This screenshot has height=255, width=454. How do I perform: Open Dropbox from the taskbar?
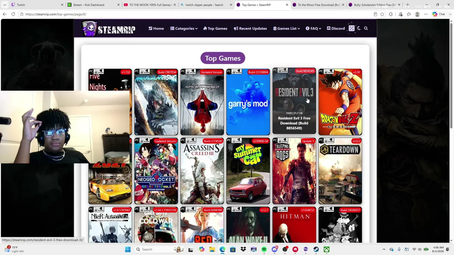[x=243, y=249]
